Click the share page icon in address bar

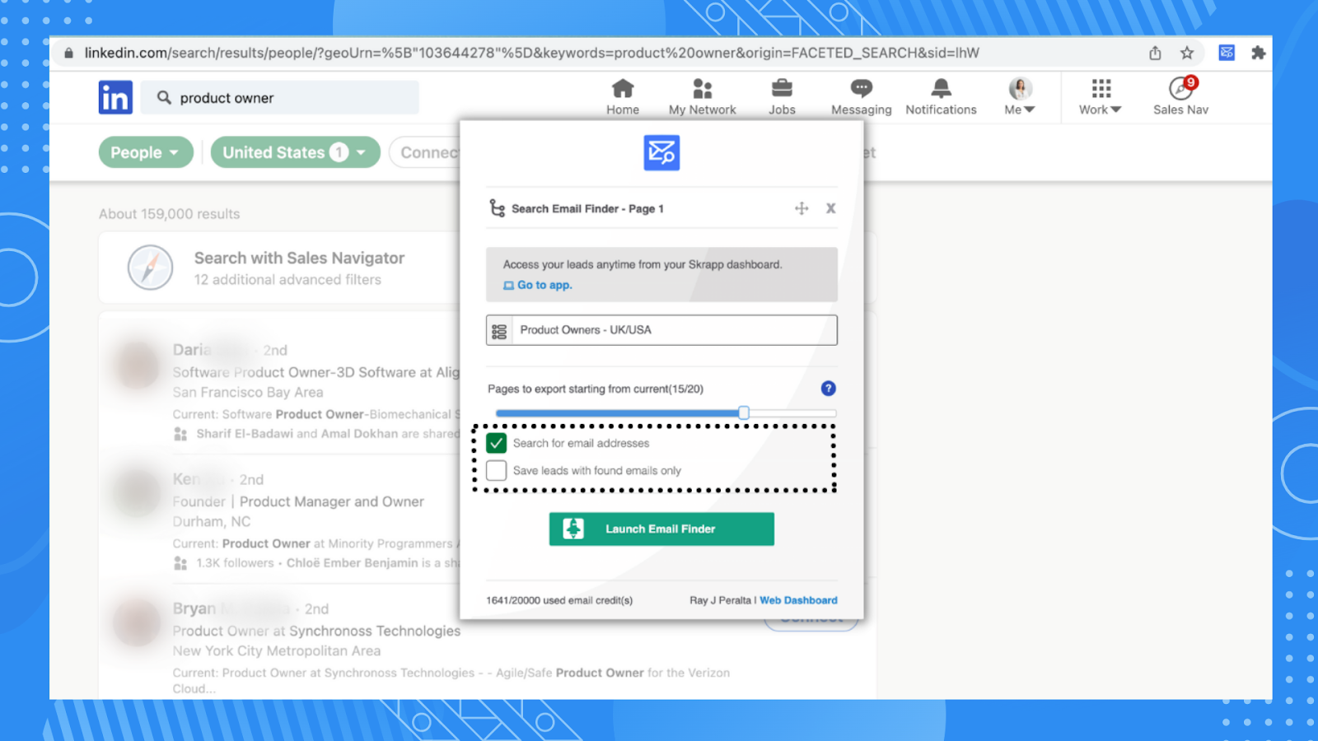click(1155, 53)
